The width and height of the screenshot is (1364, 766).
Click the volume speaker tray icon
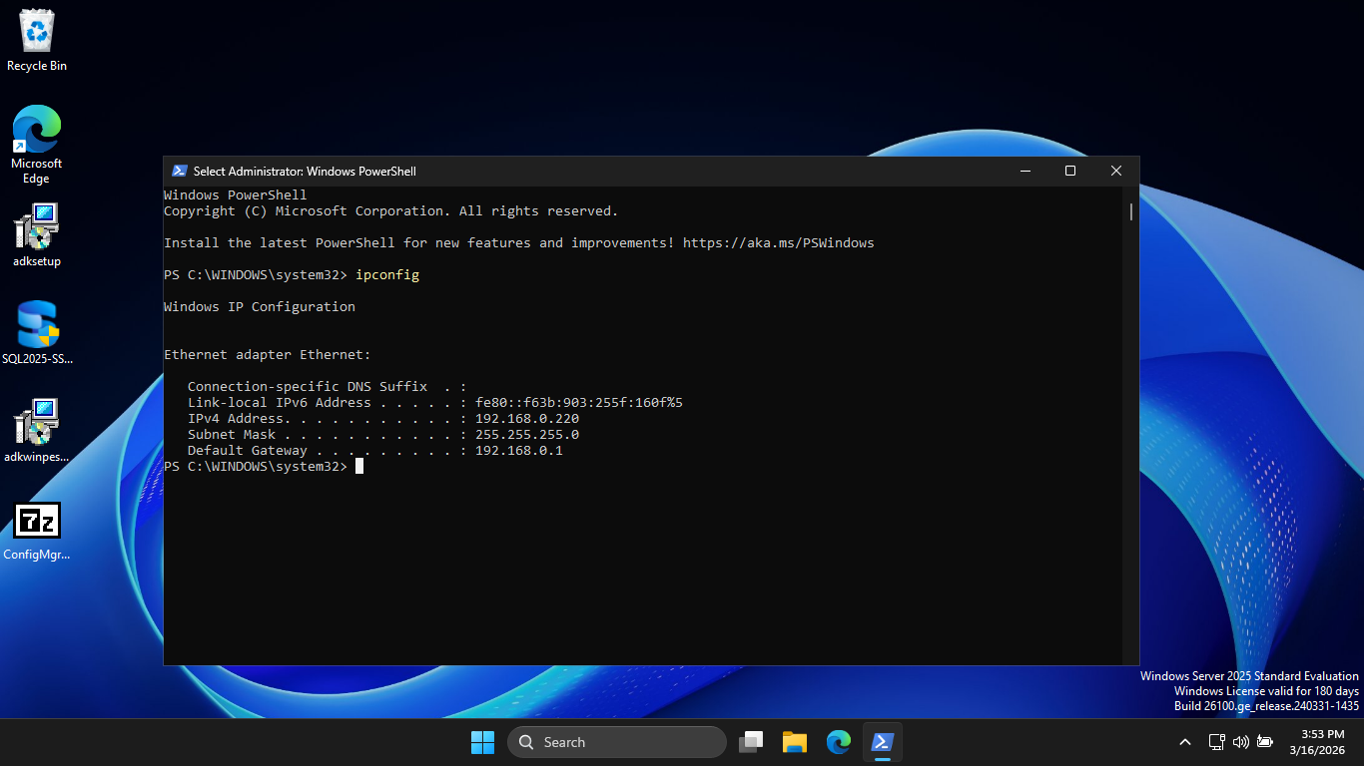(x=1241, y=742)
